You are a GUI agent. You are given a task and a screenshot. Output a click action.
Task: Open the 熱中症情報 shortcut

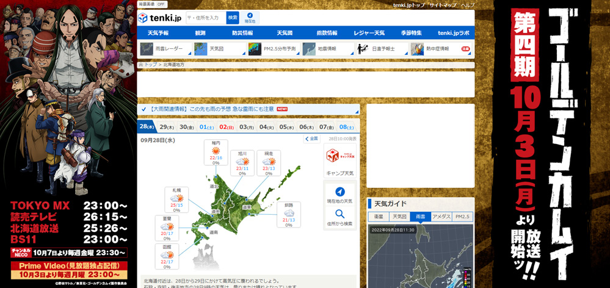(x=440, y=49)
